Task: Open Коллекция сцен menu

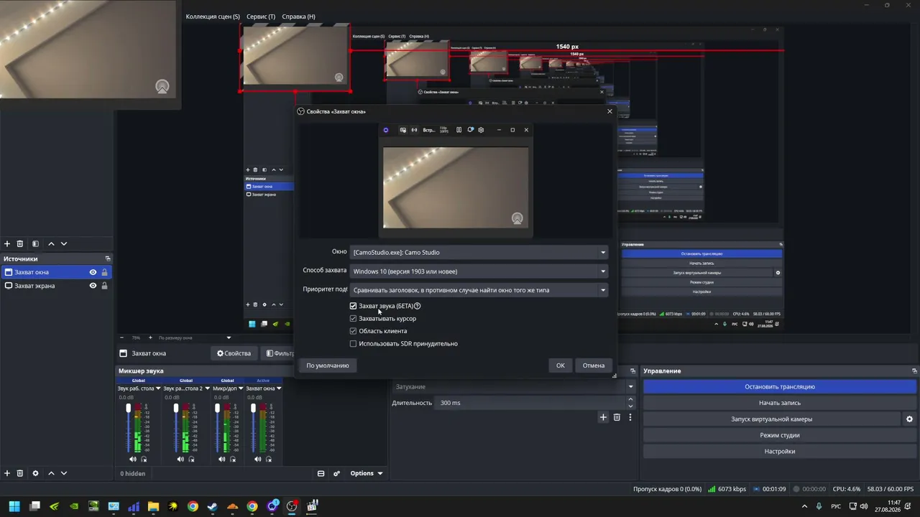Action: 213,17
